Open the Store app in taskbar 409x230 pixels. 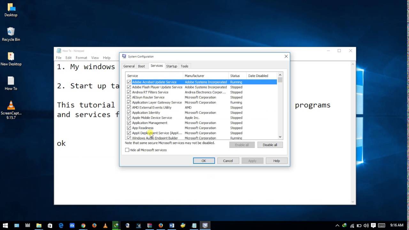[50, 225]
